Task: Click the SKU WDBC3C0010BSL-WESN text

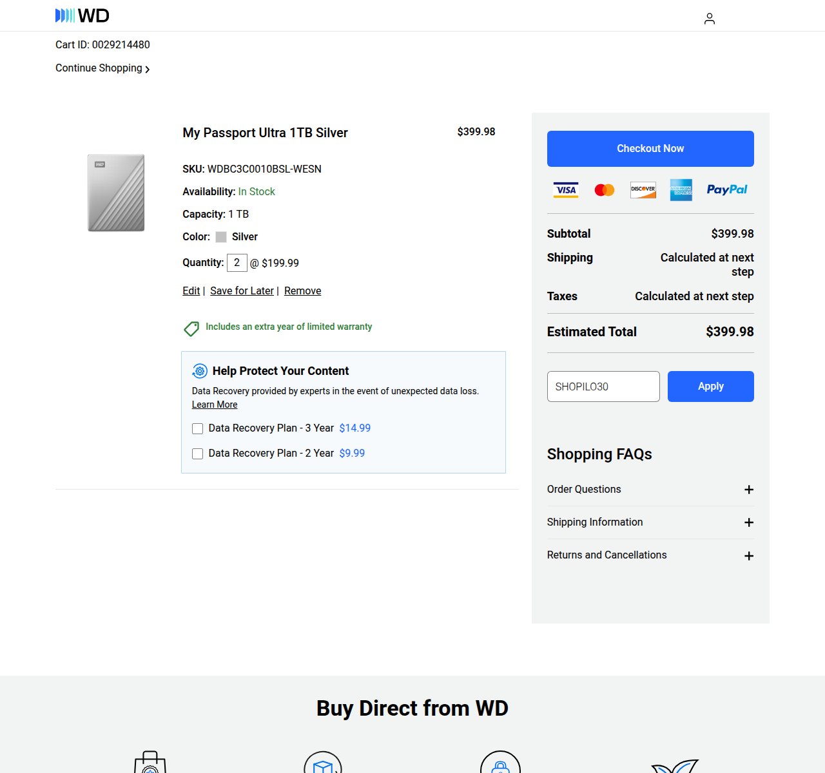Action: click(x=252, y=169)
